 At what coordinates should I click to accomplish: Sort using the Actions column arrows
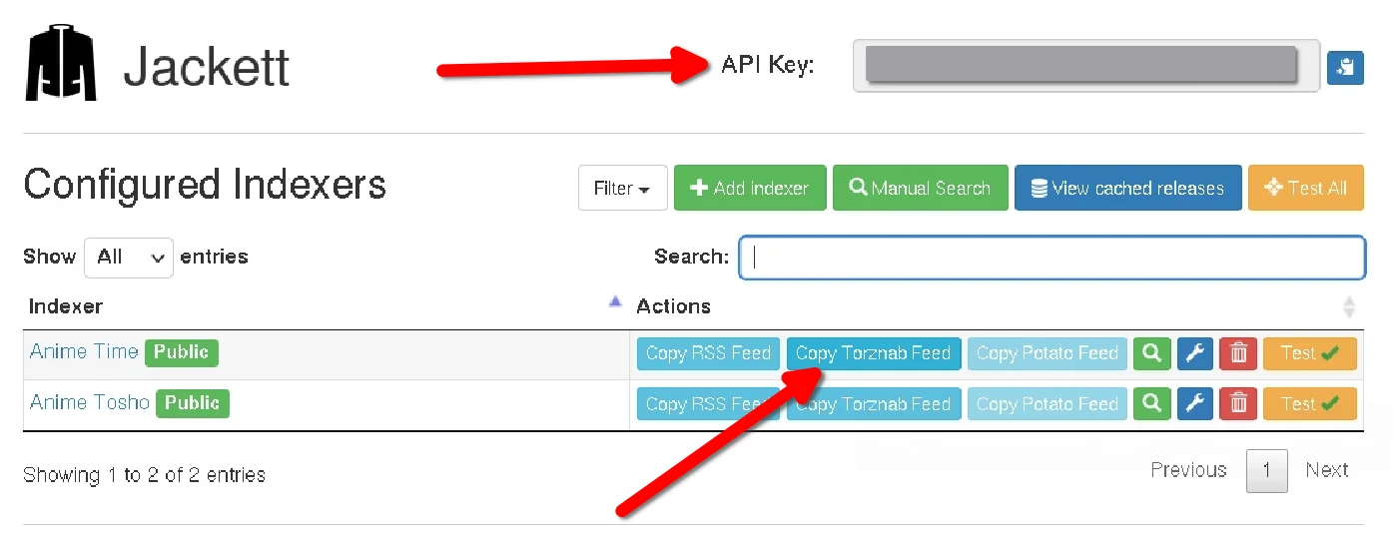1349,306
